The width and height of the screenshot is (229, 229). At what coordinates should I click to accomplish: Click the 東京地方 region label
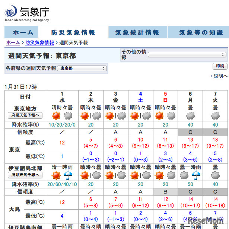25,109
